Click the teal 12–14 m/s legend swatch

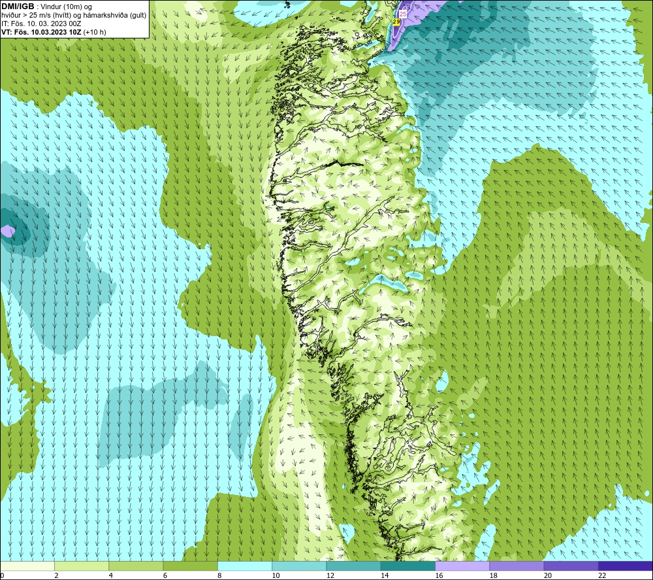[x=353, y=566]
